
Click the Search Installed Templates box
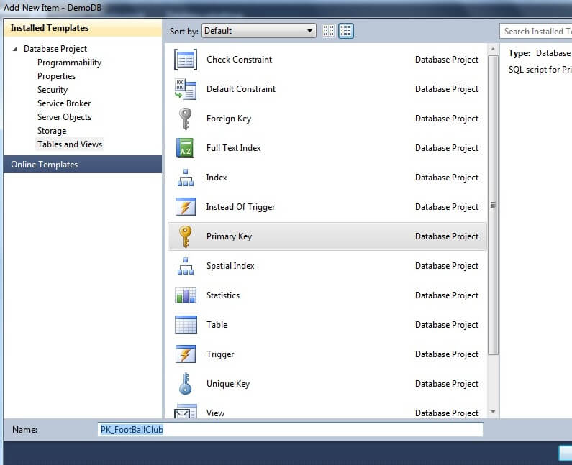pyautogui.click(x=535, y=32)
